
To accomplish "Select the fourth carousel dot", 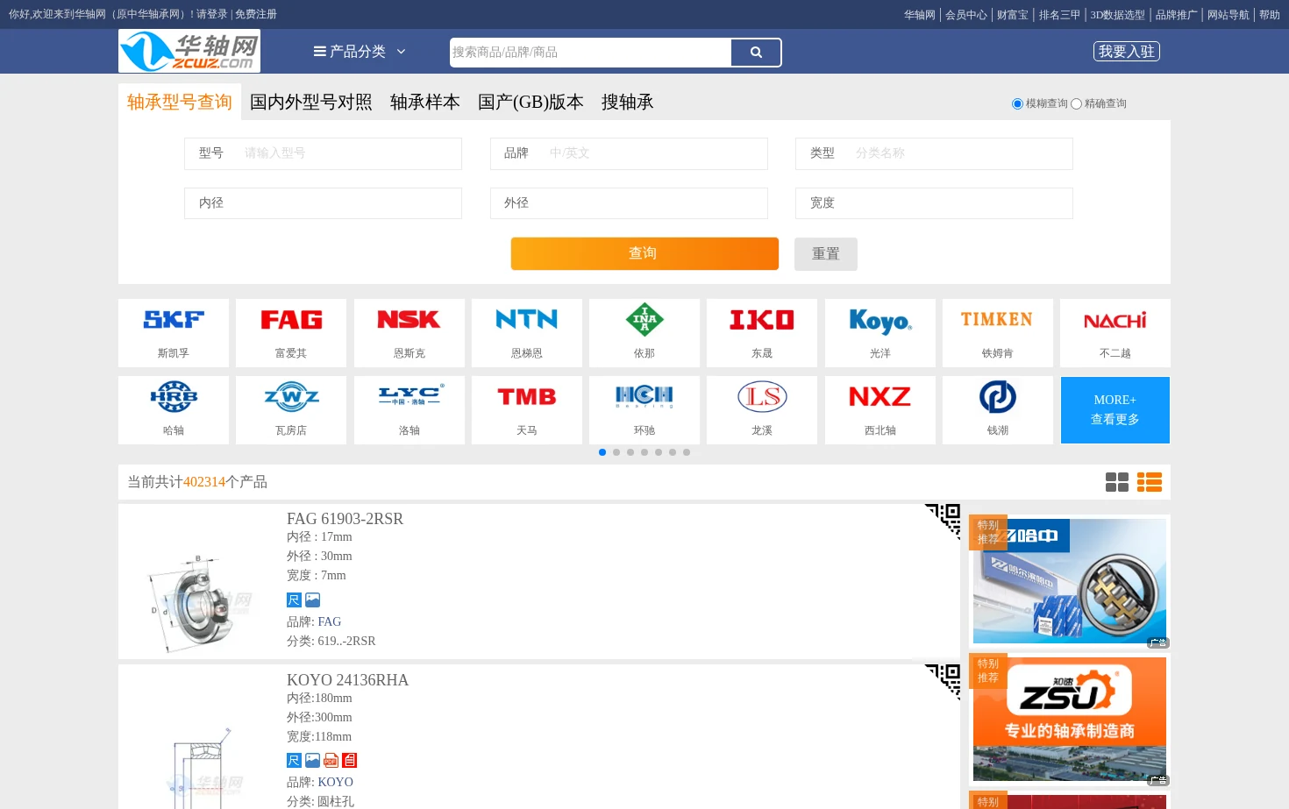I will (x=644, y=452).
